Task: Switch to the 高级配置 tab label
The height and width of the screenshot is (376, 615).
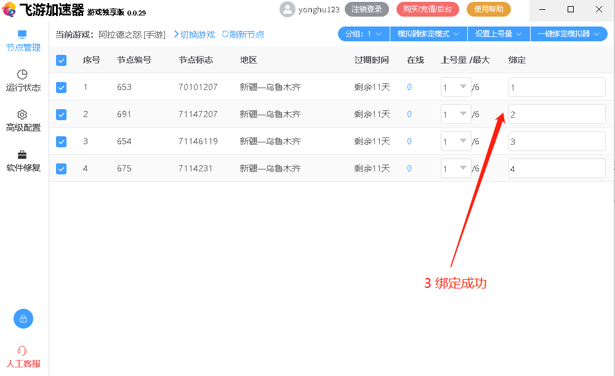Action: [x=23, y=128]
